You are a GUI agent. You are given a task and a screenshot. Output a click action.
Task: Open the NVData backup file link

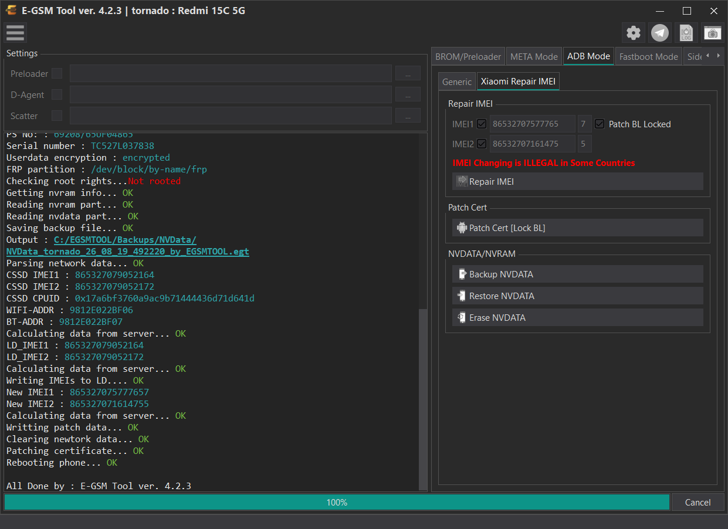click(128, 245)
